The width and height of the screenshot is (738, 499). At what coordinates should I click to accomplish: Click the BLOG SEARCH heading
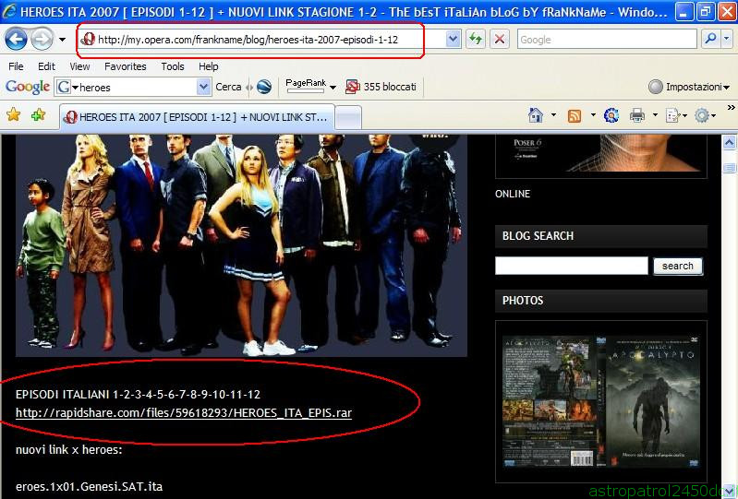tap(538, 236)
